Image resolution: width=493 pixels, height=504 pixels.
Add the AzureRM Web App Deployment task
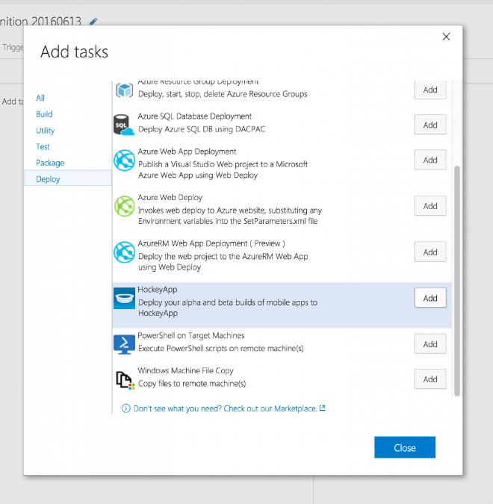coord(430,252)
